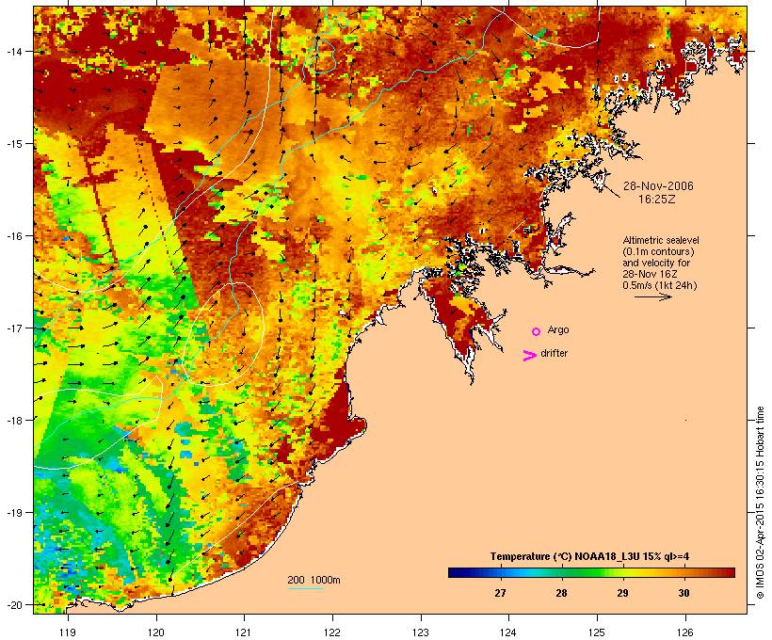
Task: Click the cyan 200 1000m isobath line sample
Action: coord(306,589)
